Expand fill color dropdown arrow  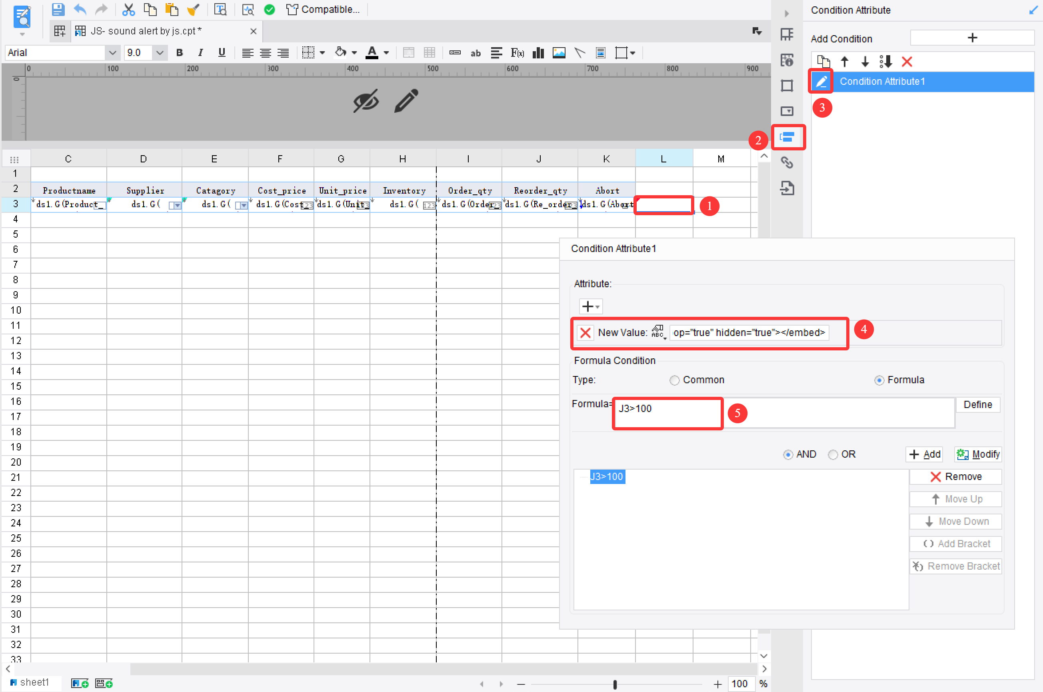coord(354,53)
